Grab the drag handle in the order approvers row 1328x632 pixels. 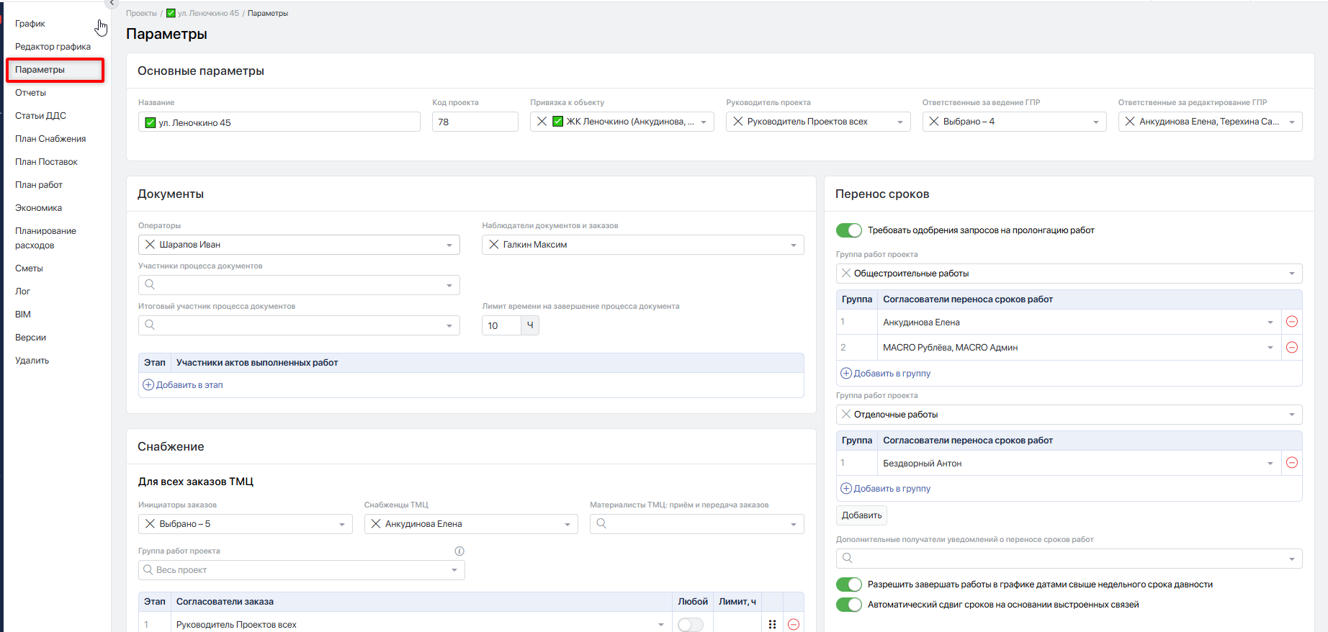772,624
